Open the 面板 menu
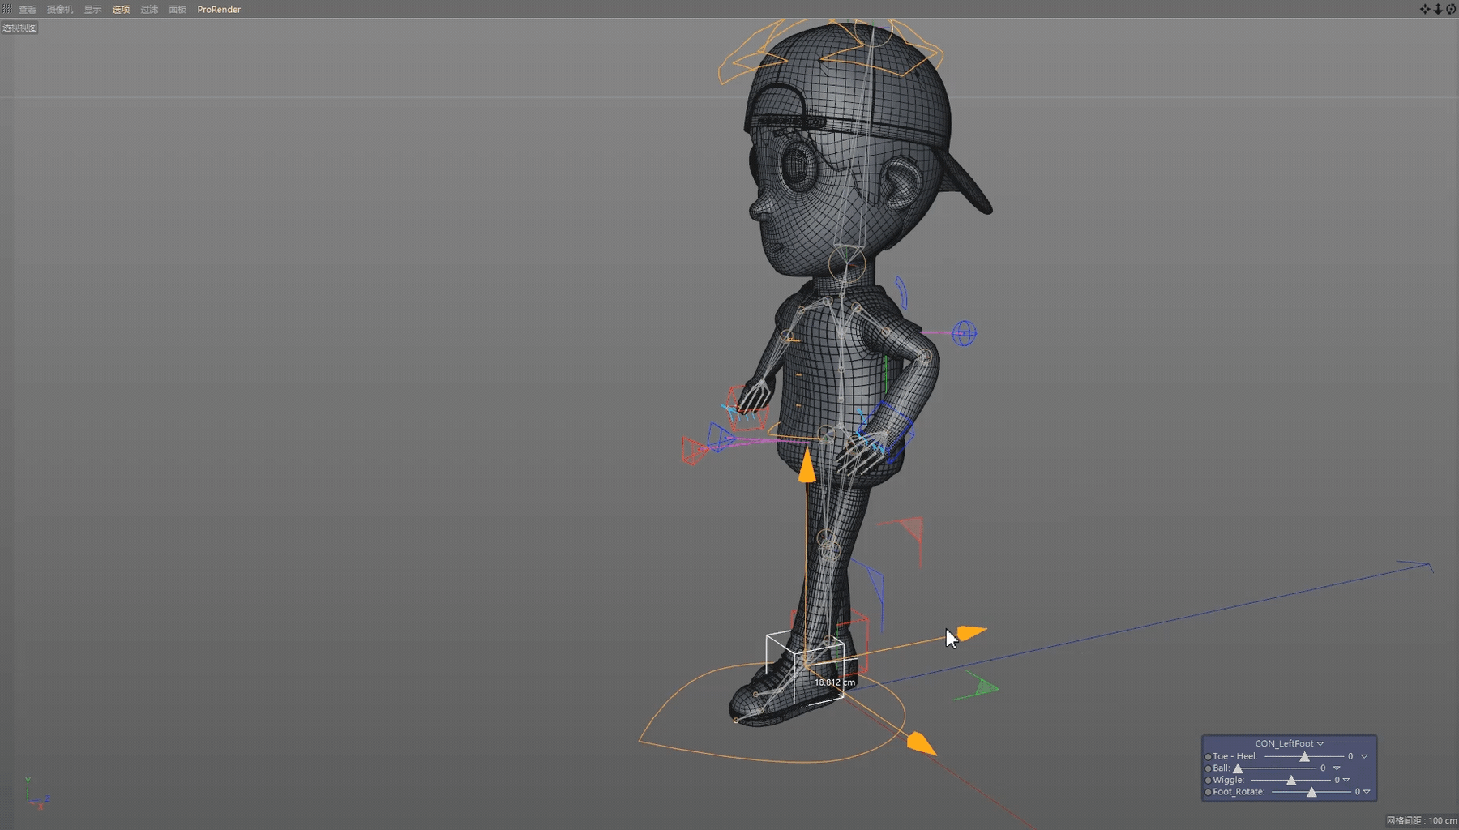Image resolution: width=1459 pixels, height=830 pixels. pyautogui.click(x=178, y=10)
